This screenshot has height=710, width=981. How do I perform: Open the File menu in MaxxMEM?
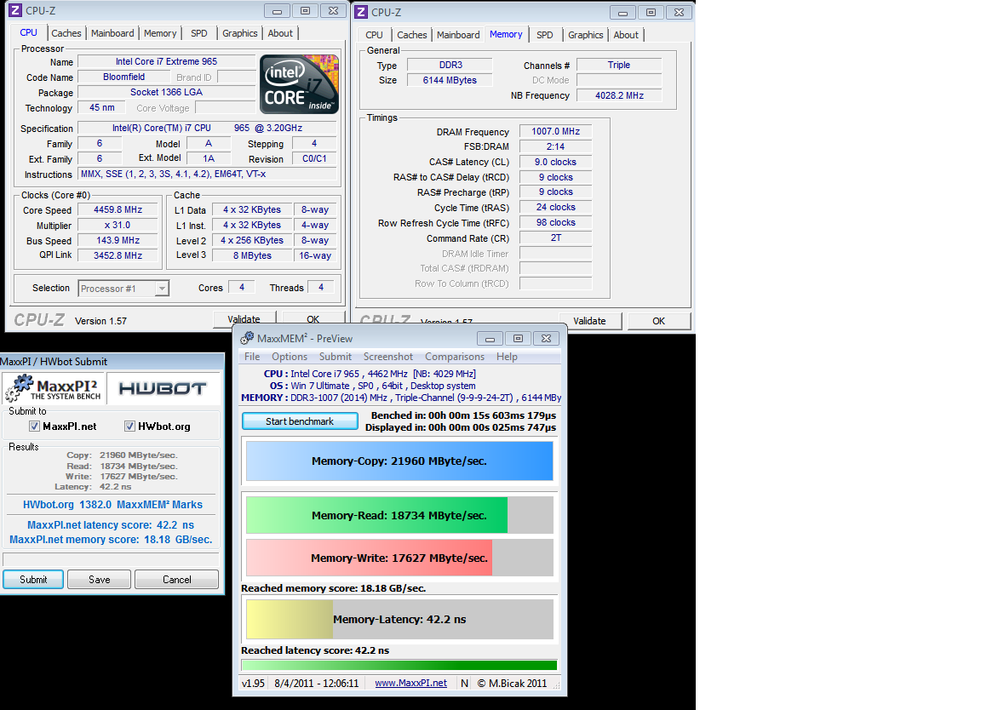tap(252, 357)
